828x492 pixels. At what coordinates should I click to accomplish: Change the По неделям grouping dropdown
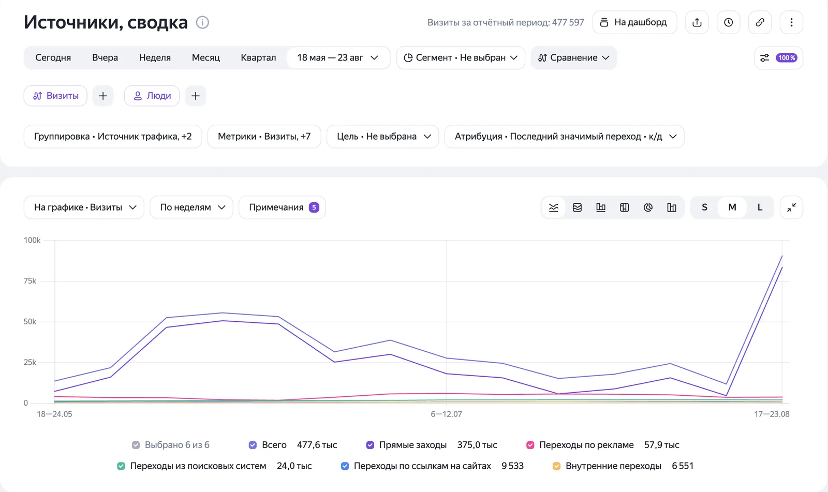pos(191,207)
